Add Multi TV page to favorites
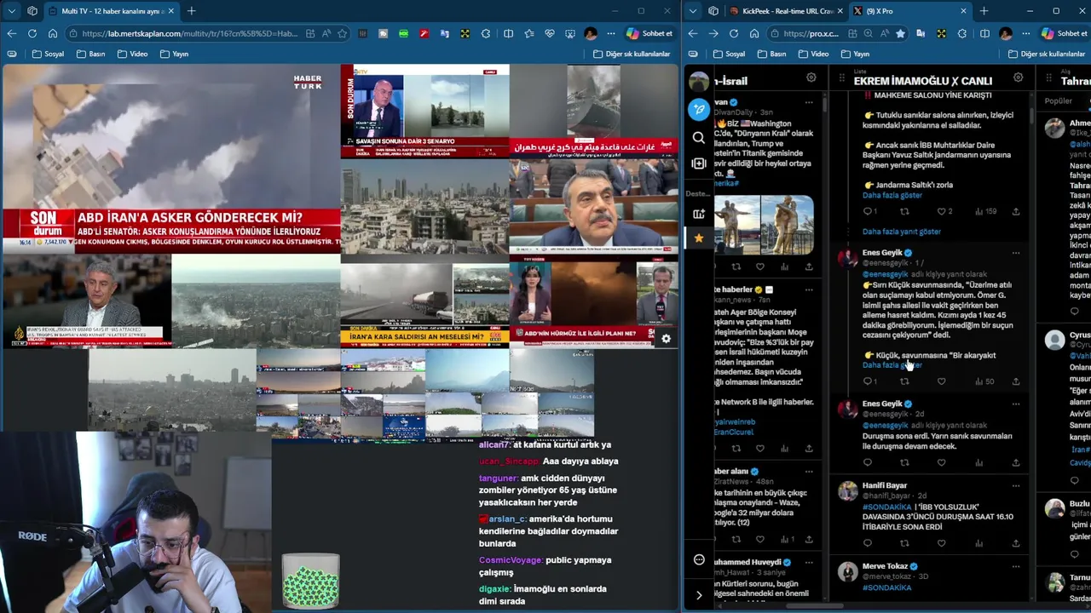Image resolution: width=1091 pixels, height=613 pixels. point(342,33)
